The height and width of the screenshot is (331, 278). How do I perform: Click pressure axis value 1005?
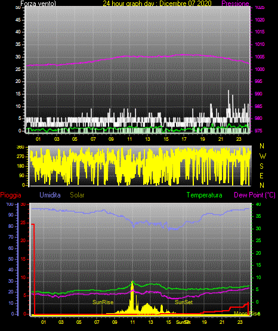[x=260, y=57]
